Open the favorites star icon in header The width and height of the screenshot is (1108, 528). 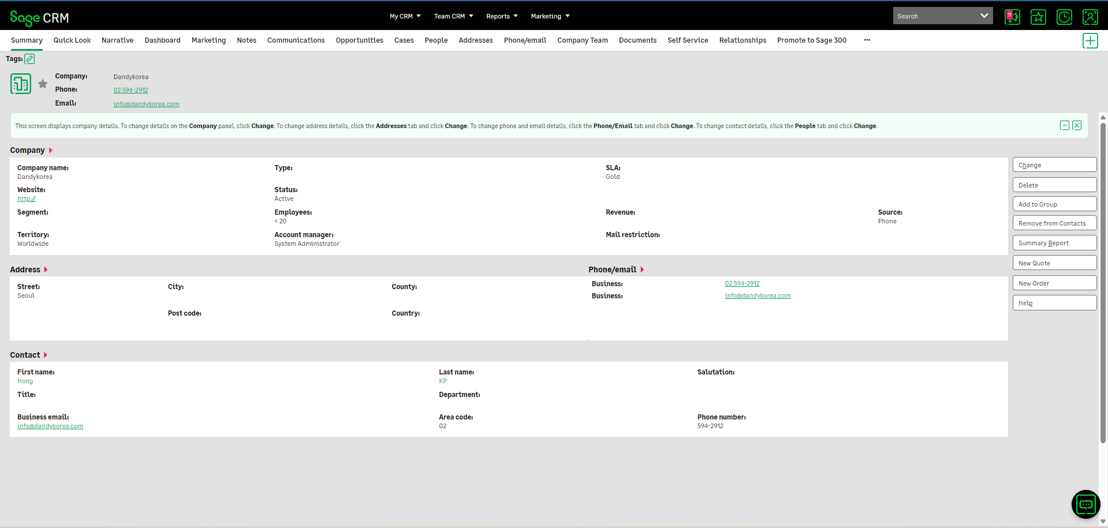[1038, 17]
